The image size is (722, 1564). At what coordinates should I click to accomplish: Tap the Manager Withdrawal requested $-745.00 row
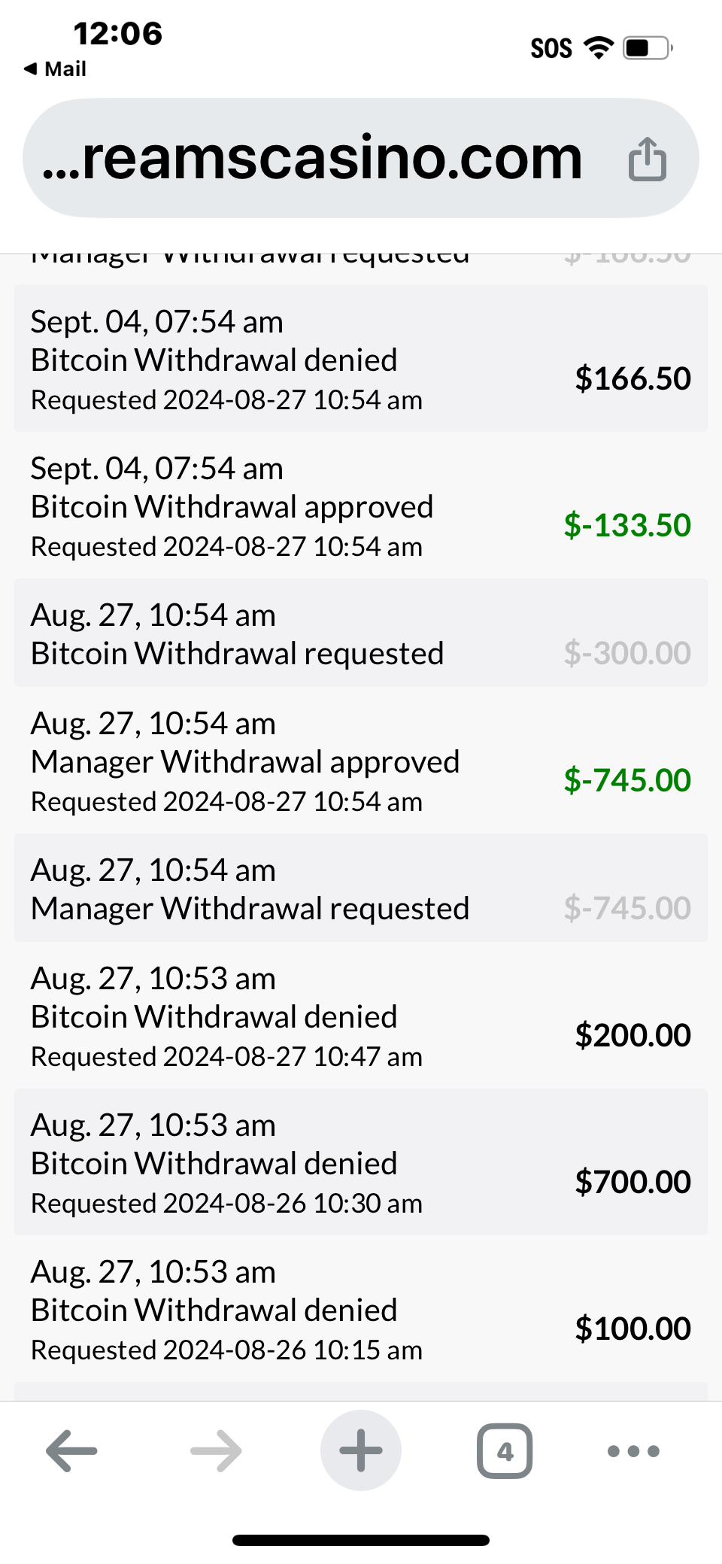361,888
